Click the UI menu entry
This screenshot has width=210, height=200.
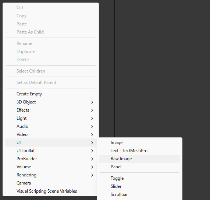51,143
